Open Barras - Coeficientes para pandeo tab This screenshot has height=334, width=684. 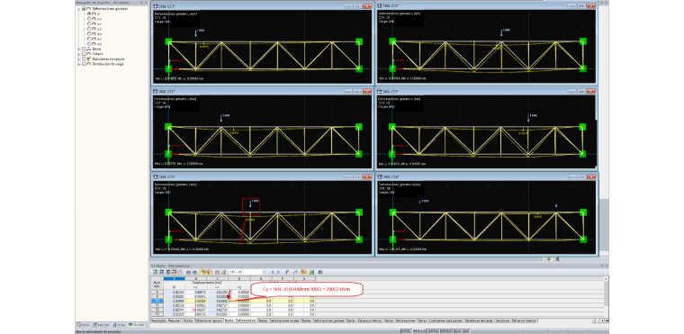pos(441,320)
